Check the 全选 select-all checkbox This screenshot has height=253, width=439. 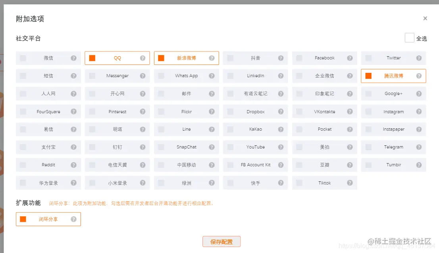(x=409, y=38)
